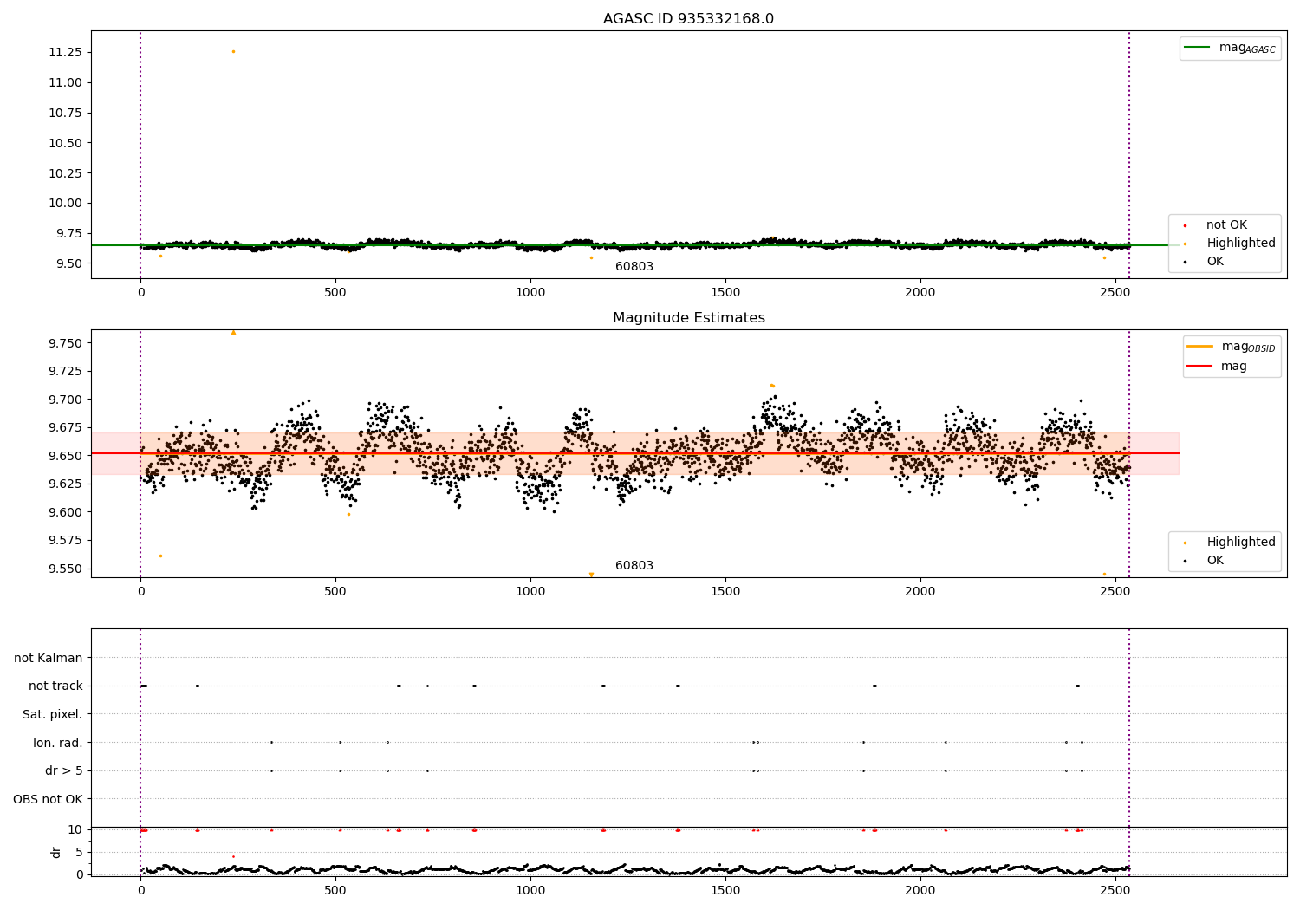Click the 10.00 y-axis tick label

point(65,203)
